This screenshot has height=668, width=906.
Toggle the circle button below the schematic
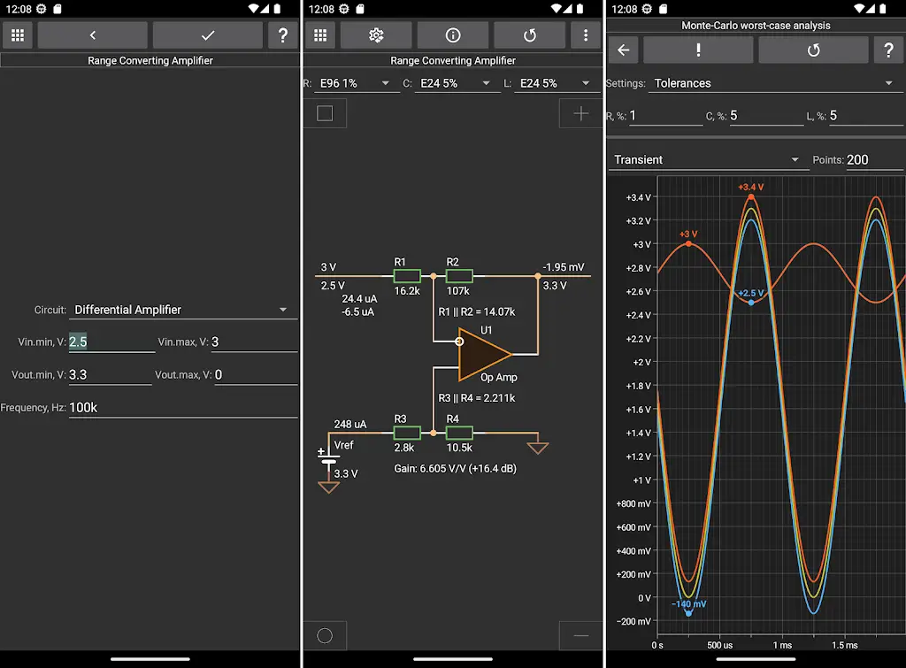pos(325,635)
